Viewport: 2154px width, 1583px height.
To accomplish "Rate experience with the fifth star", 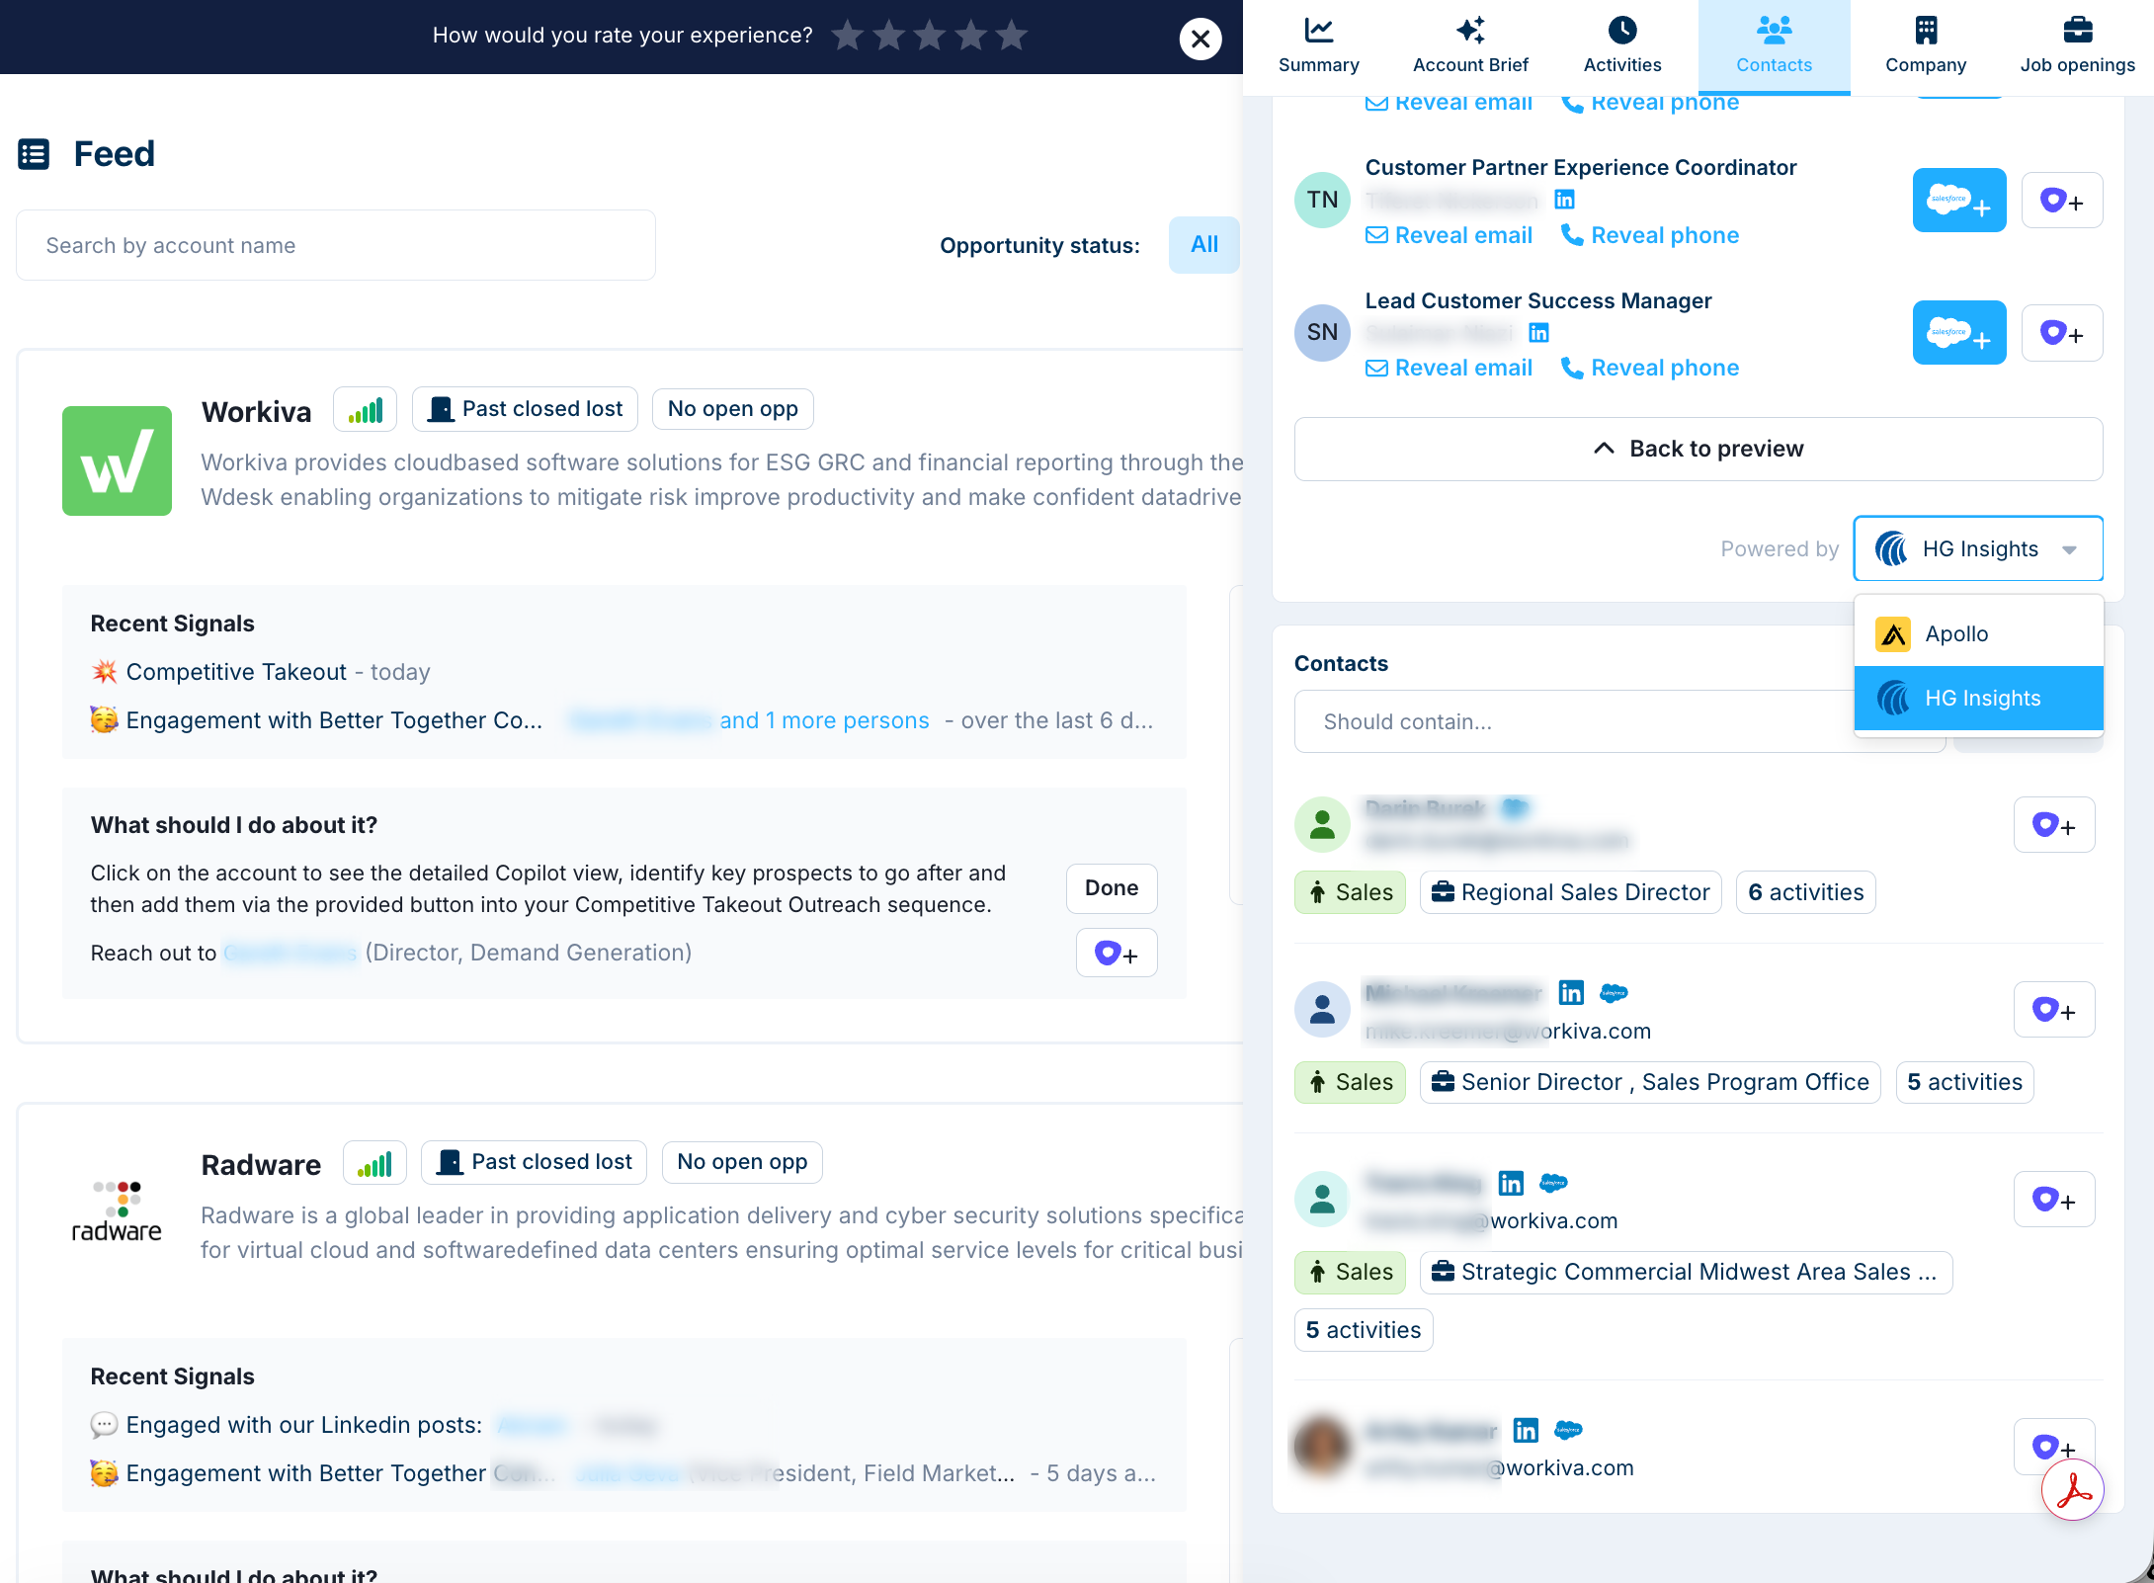I will [1011, 37].
